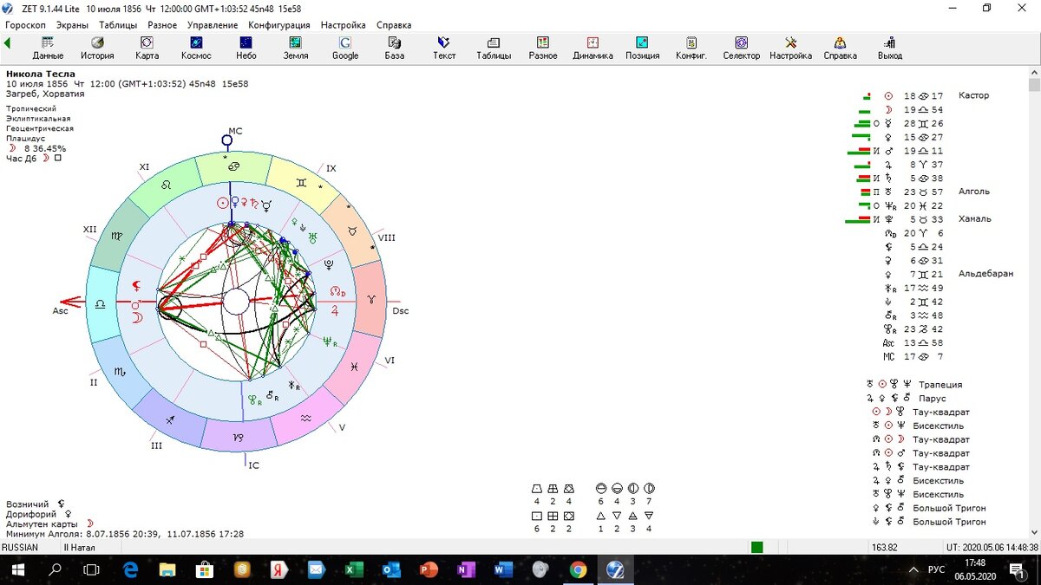This screenshot has height=585, width=1041.
Task: Open Excel from the taskbar
Action: click(353, 570)
